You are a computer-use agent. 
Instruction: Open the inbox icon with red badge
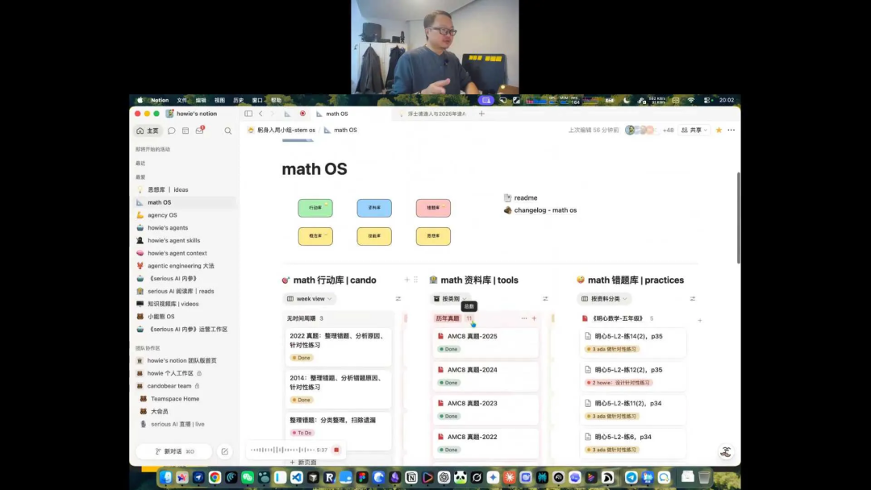tap(200, 131)
